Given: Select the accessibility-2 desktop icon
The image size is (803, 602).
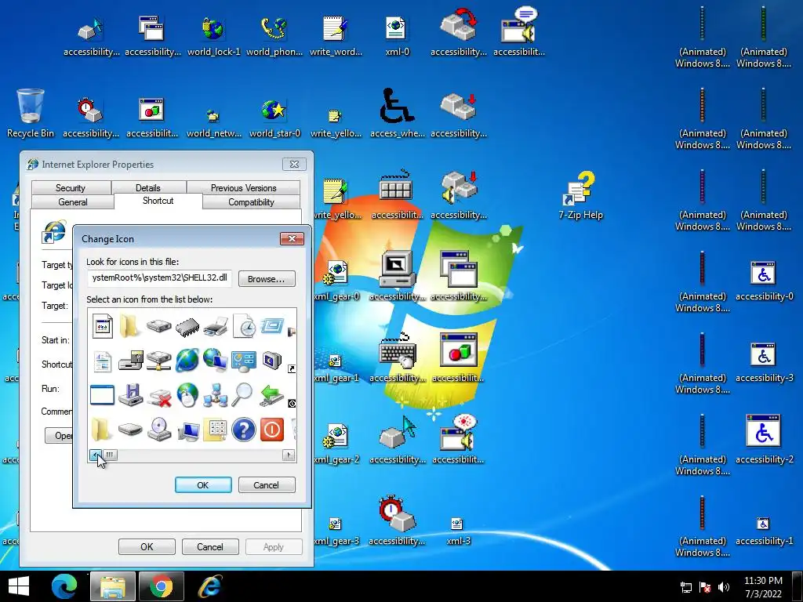Looking at the screenshot, I should 764,439.
